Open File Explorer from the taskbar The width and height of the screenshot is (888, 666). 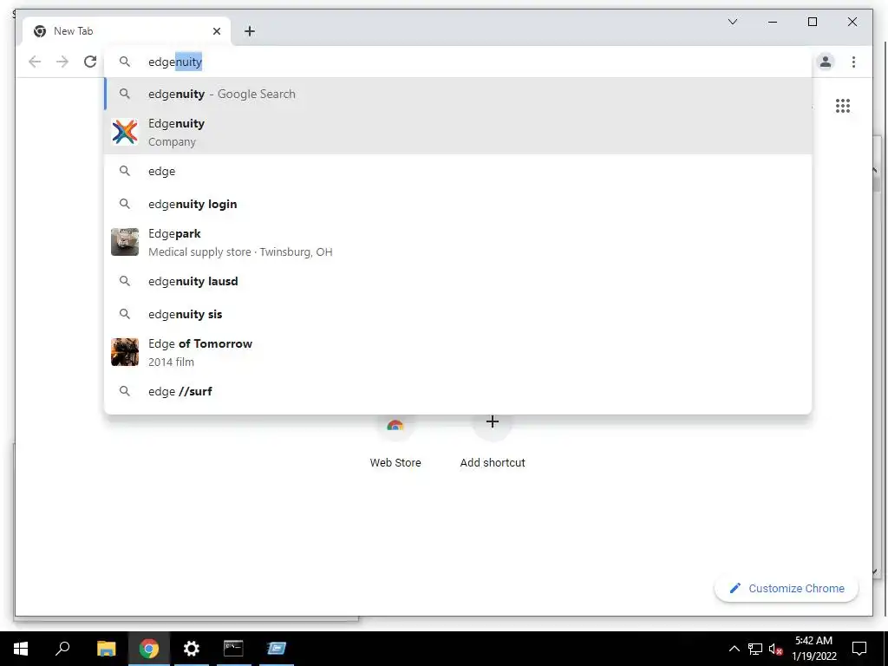(106, 649)
